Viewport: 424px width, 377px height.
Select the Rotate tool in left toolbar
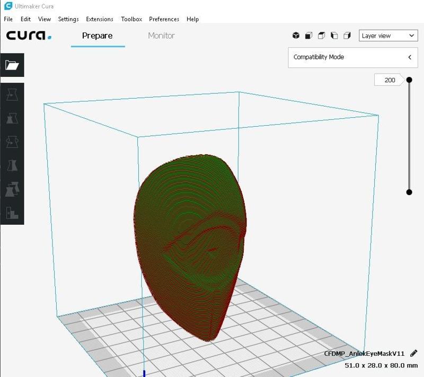12,142
